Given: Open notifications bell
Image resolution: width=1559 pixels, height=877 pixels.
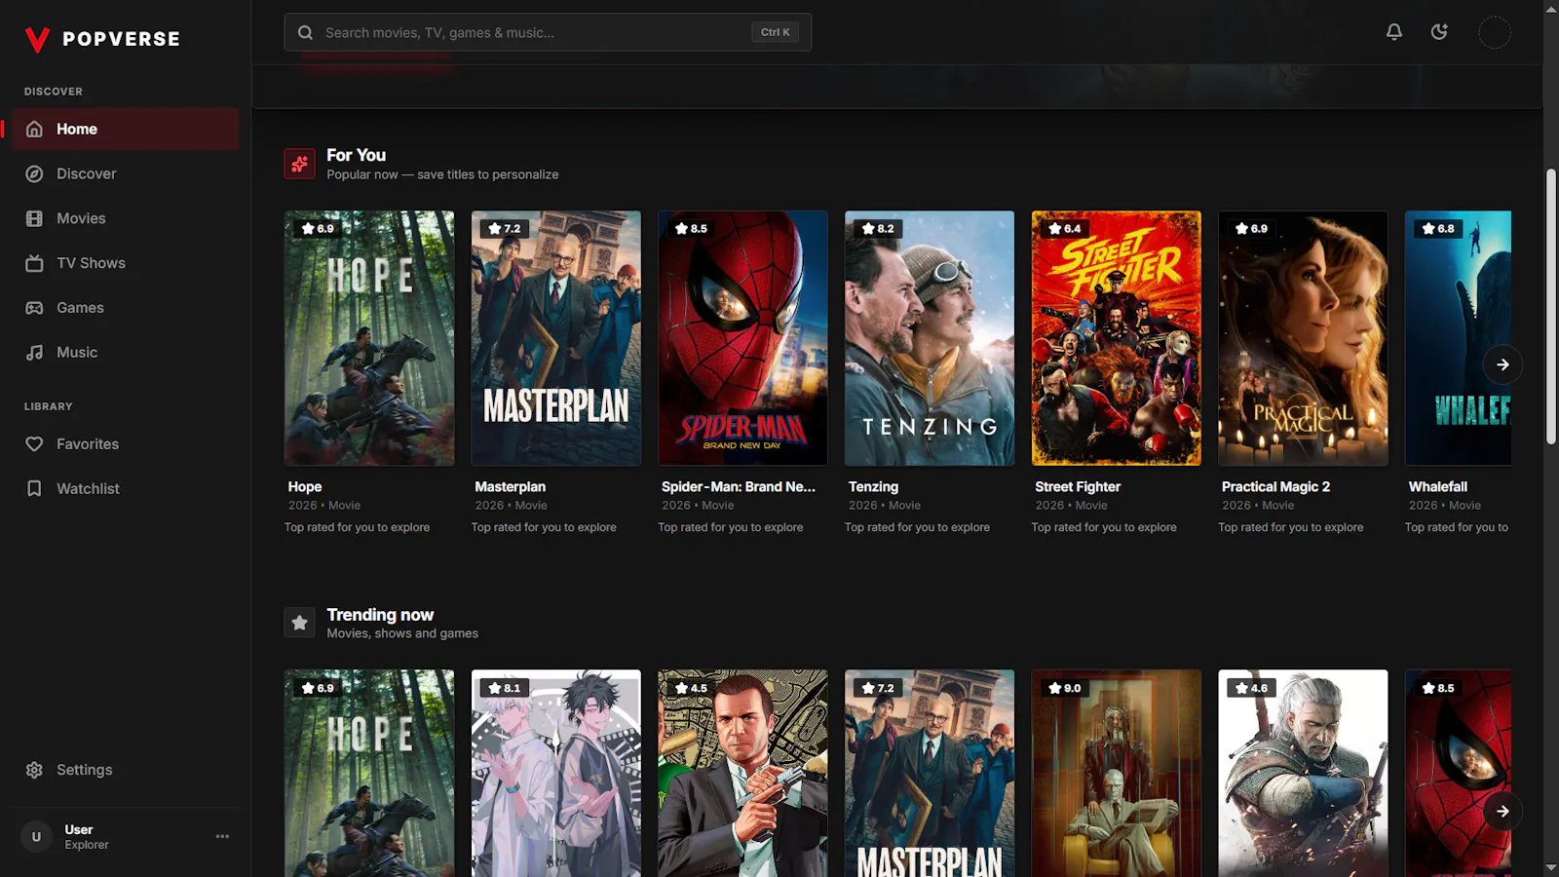Looking at the screenshot, I should pos(1394,32).
